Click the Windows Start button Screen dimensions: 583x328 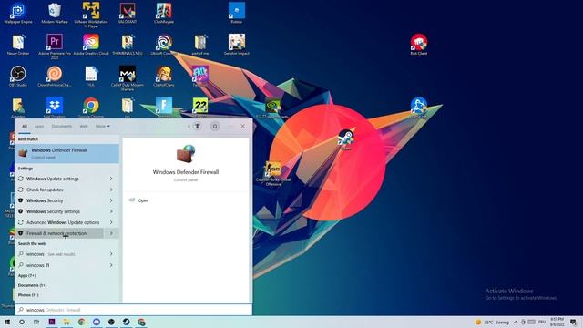(x=7, y=322)
